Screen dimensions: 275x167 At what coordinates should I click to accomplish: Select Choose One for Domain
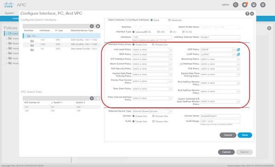pos(153,116)
